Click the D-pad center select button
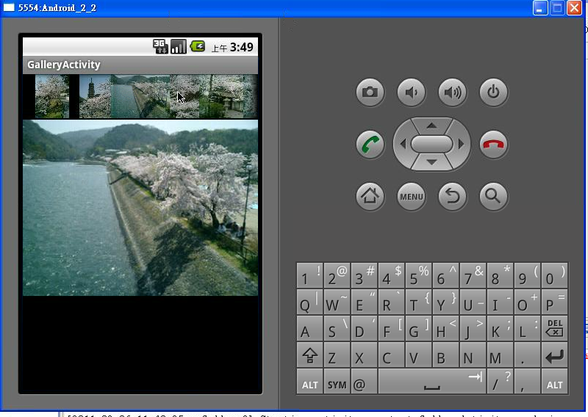 431,144
